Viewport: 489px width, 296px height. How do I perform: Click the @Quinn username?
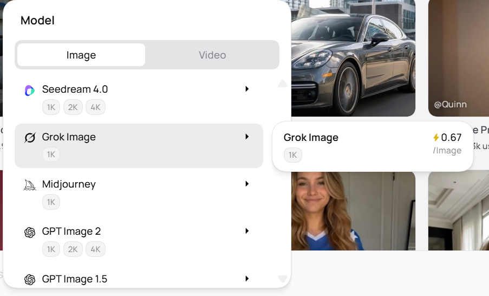tap(451, 104)
